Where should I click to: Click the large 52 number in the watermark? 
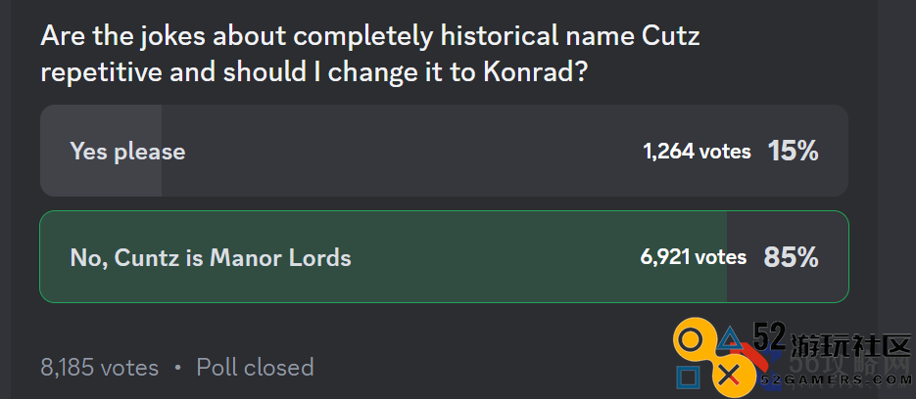pyautogui.click(x=770, y=336)
